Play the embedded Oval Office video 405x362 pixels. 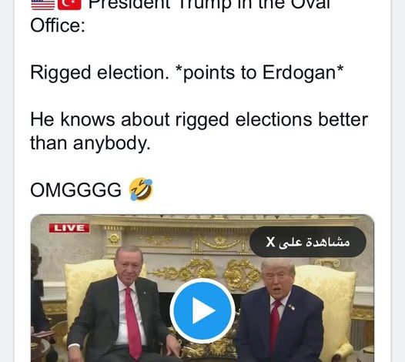pos(202,310)
